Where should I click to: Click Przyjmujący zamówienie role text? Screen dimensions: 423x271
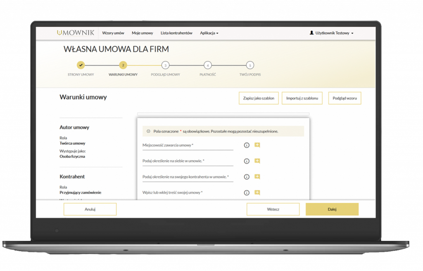[x=81, y=193]
